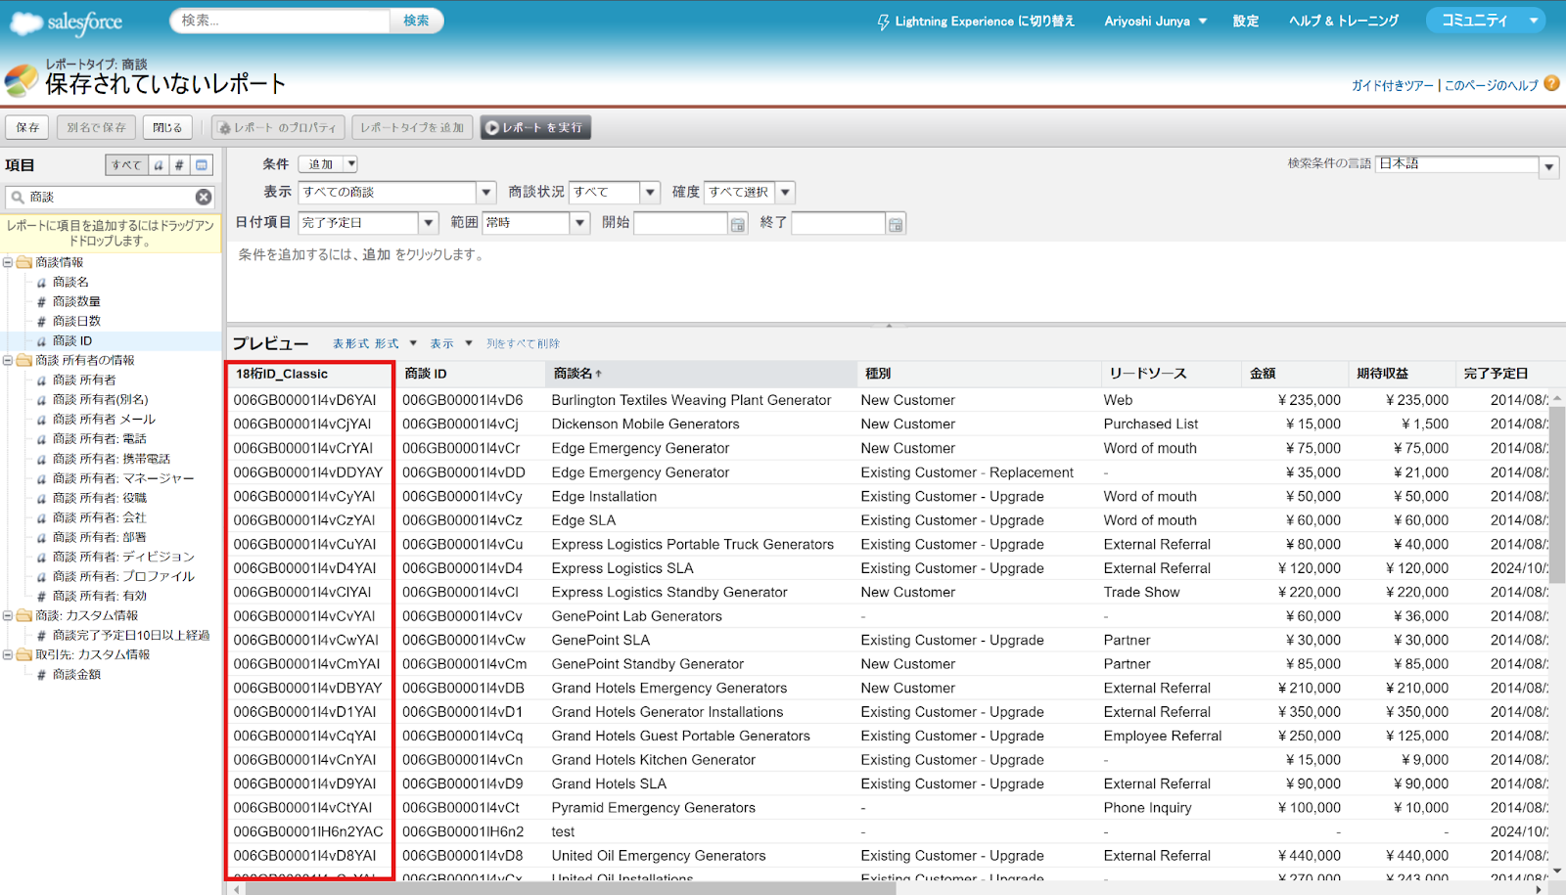Click the Salesforce cloud logo
This screenshot has width=1566, height=895.
pyautogui.click(x=24, y=20)
